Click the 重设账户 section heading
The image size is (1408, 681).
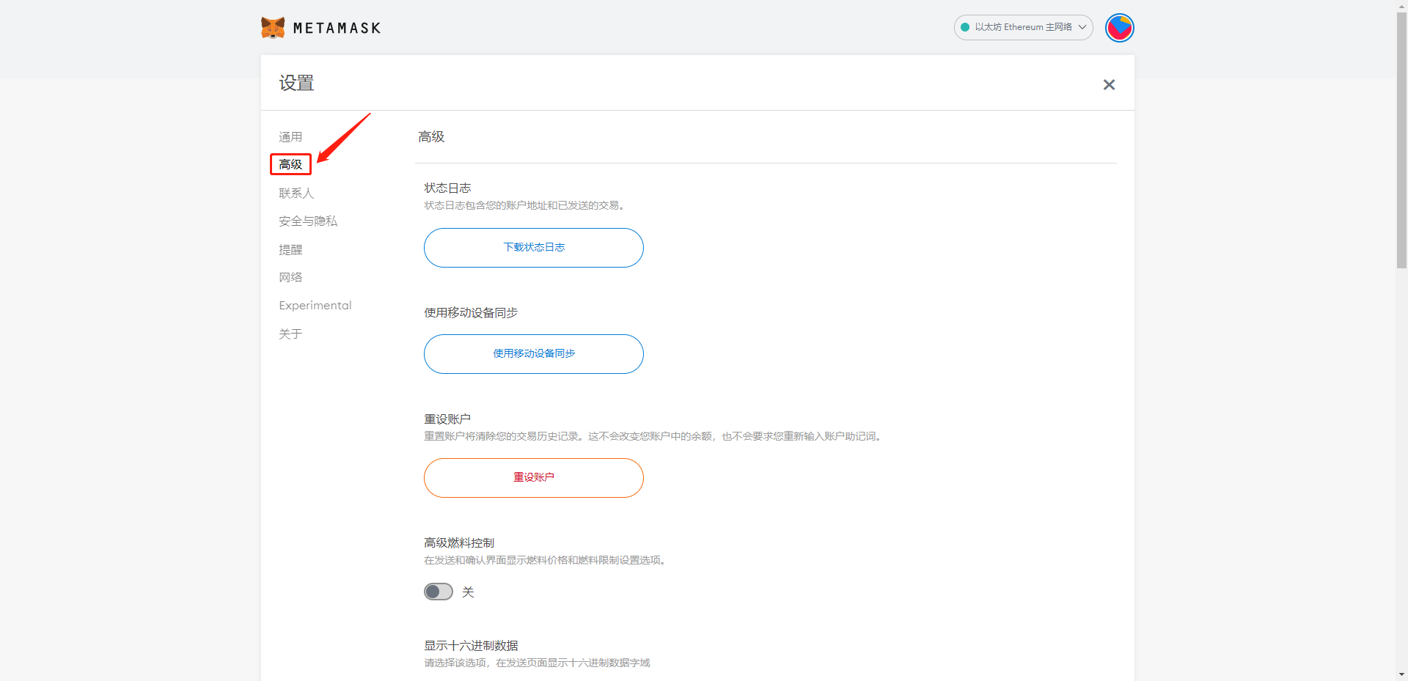coord(447,419)
